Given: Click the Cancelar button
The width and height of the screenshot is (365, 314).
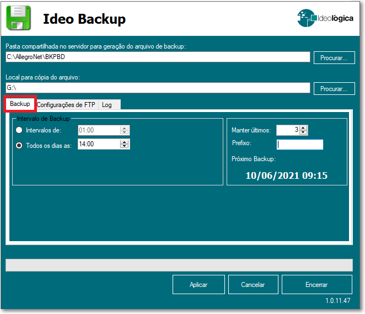Looking at the screenshot, I should point(253,284).
